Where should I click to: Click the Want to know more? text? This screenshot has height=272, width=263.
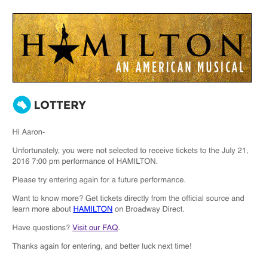click(x=48, y=198)
